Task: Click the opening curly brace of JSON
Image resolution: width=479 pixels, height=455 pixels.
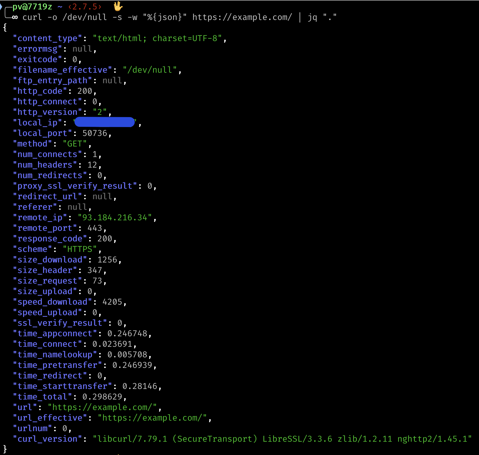Action: point(5,27)
